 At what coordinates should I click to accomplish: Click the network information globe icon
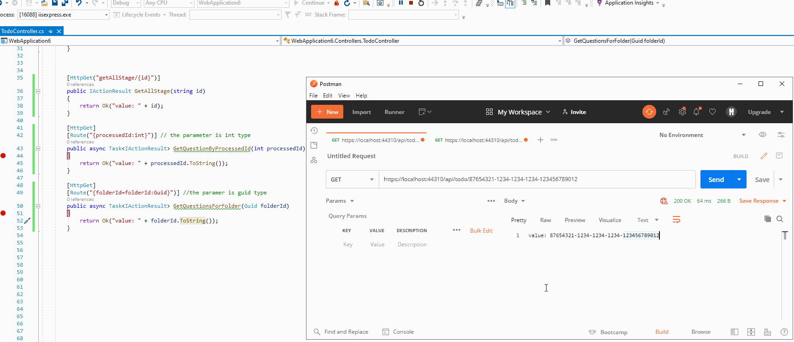click(x=664, y=201)
